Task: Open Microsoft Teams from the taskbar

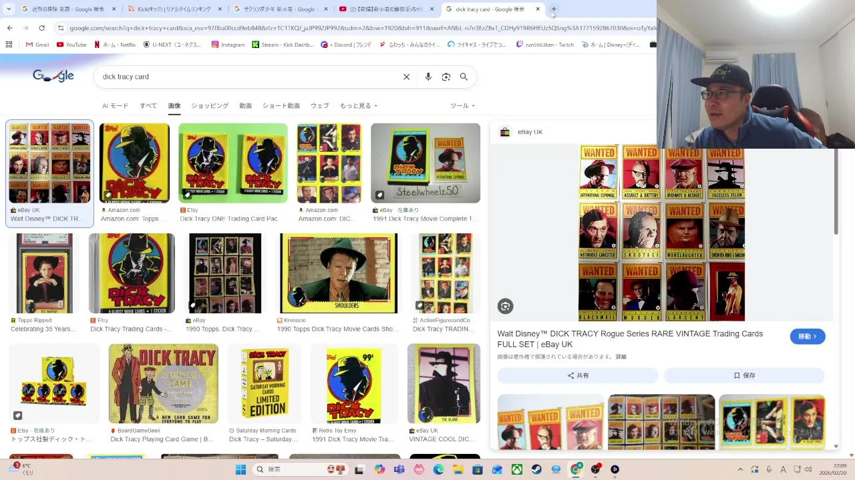Action: click(x=399, y=469)
